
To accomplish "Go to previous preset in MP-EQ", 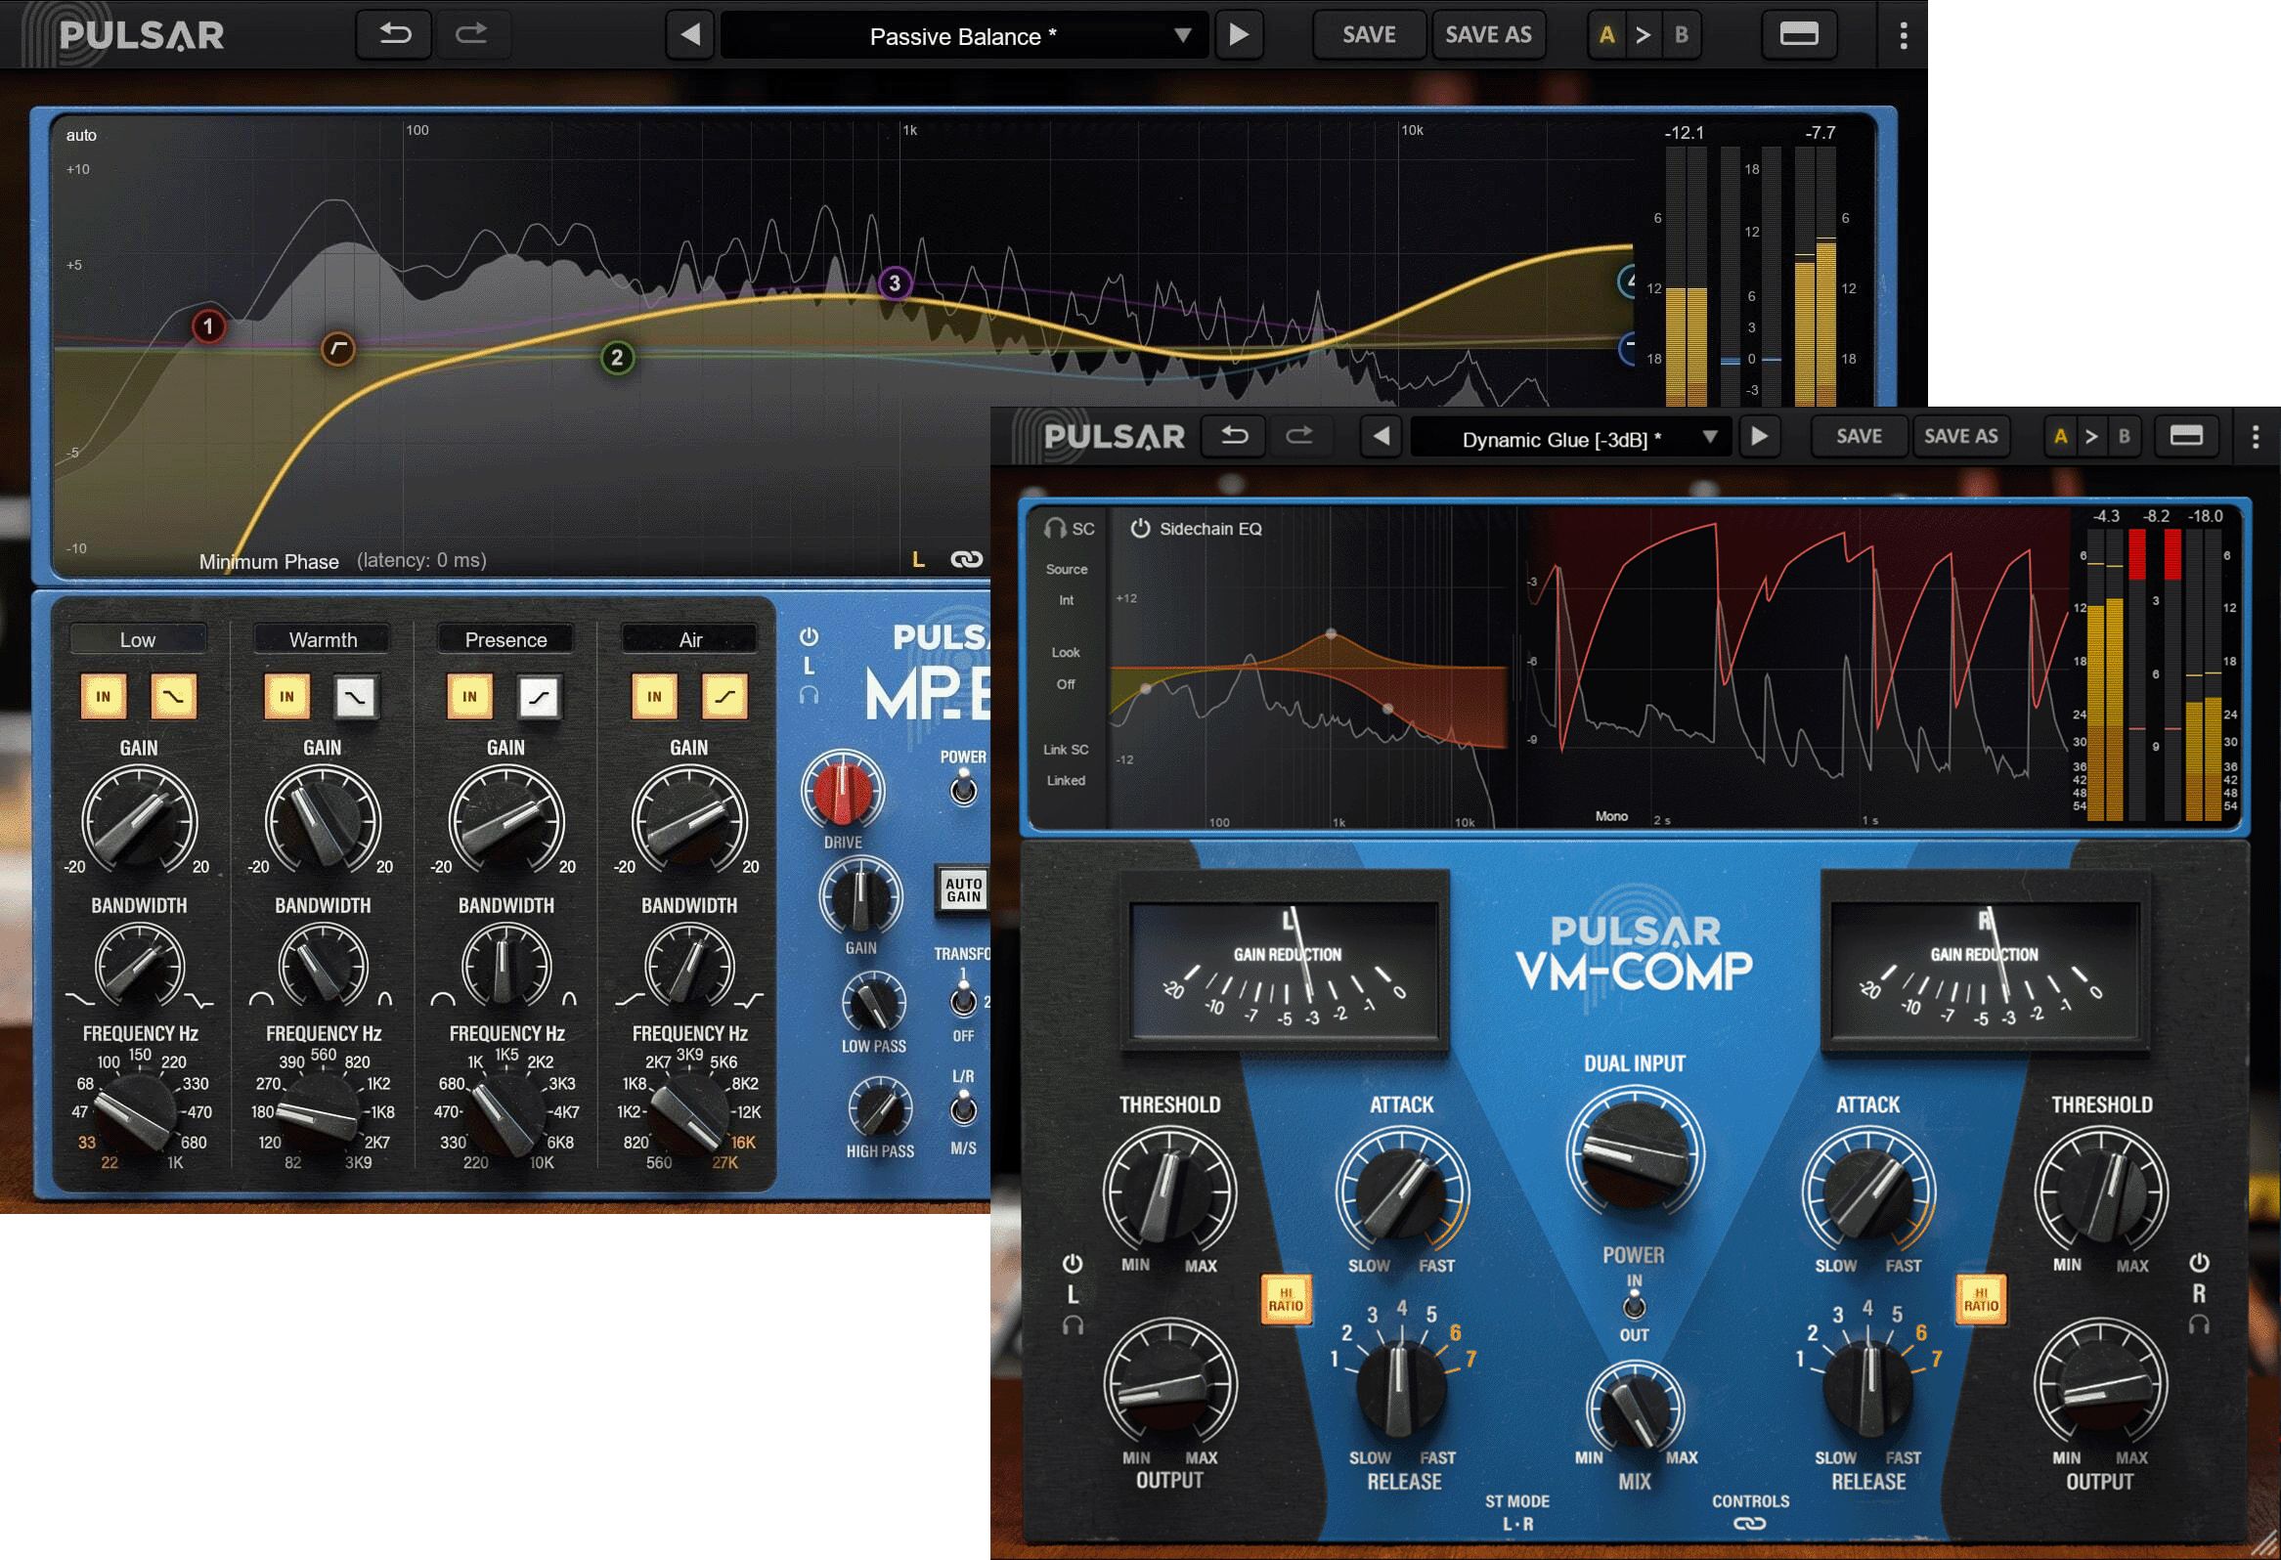I will 691,35.
